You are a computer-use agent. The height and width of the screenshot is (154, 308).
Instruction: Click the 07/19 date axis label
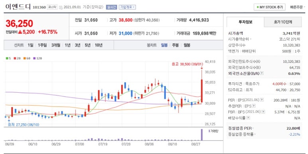click(103, 144)
